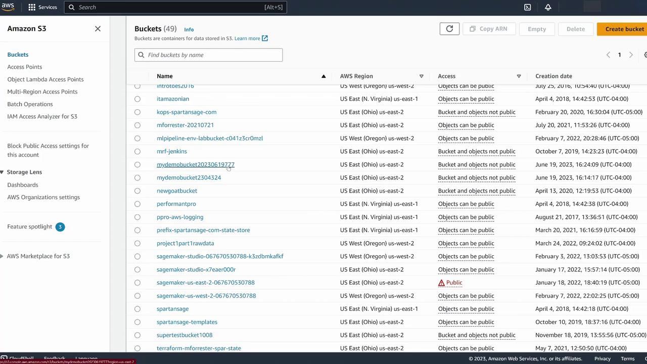Click the Copy ARN button
This screenshot has height=364, width=647.
click(x=488, y=29)
